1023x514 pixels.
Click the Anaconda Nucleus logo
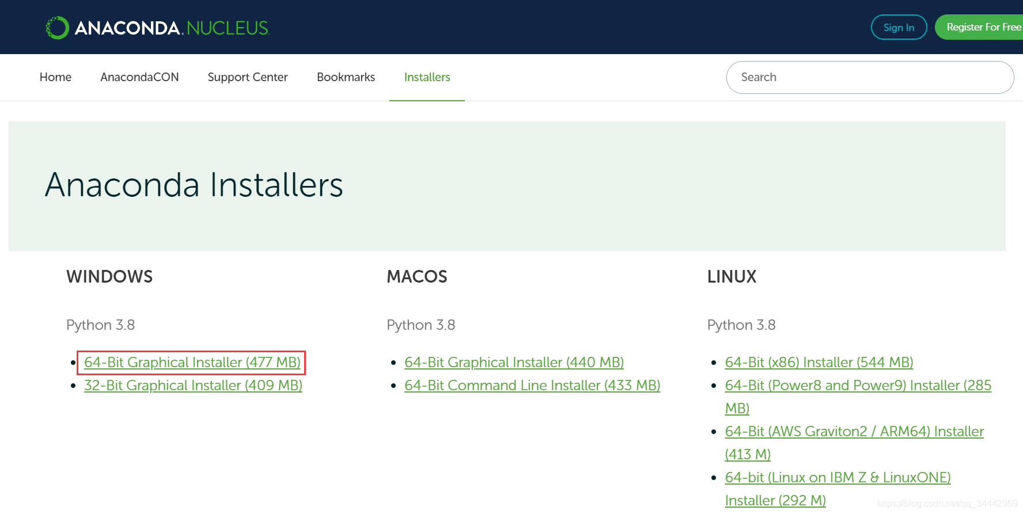158,28
